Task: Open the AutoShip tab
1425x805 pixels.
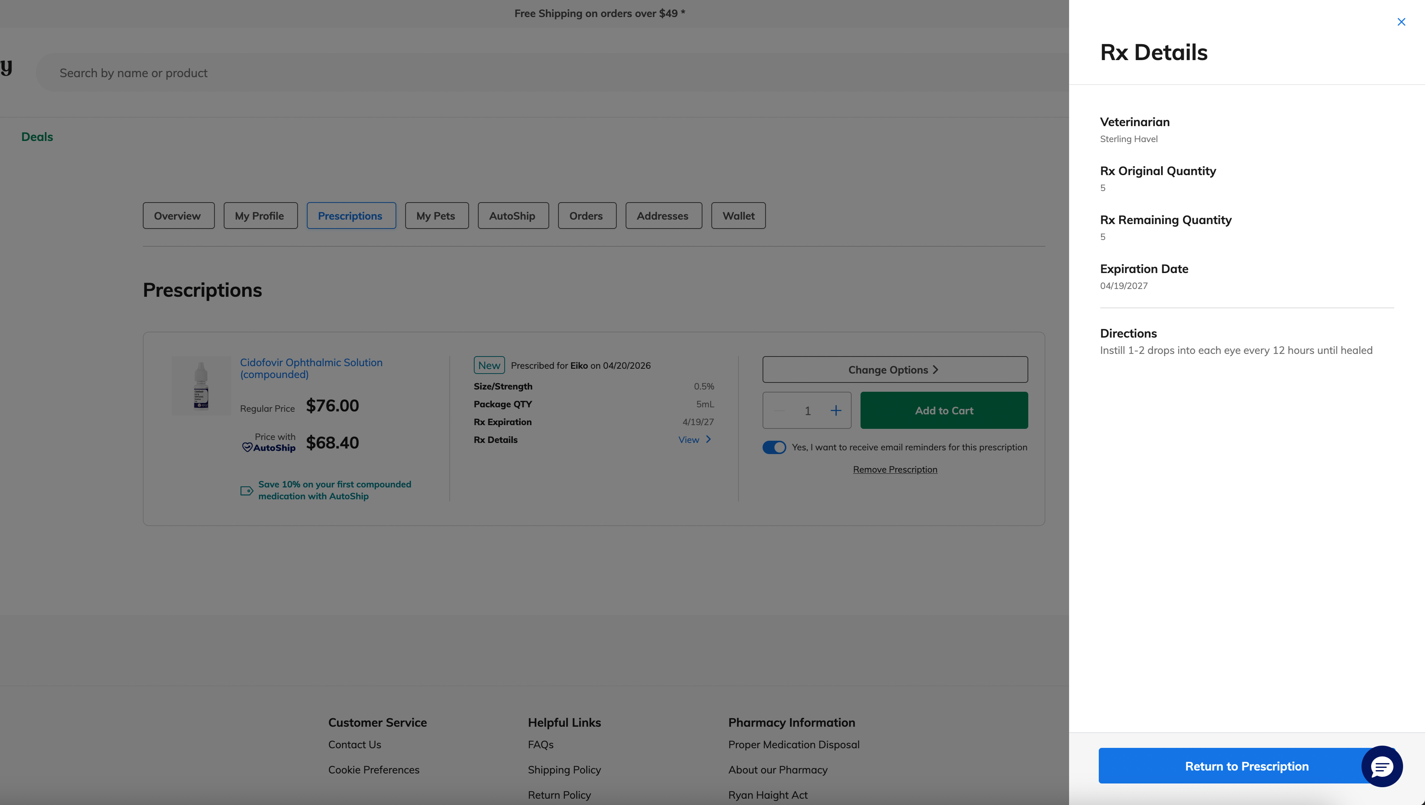Action: point(512,216)
